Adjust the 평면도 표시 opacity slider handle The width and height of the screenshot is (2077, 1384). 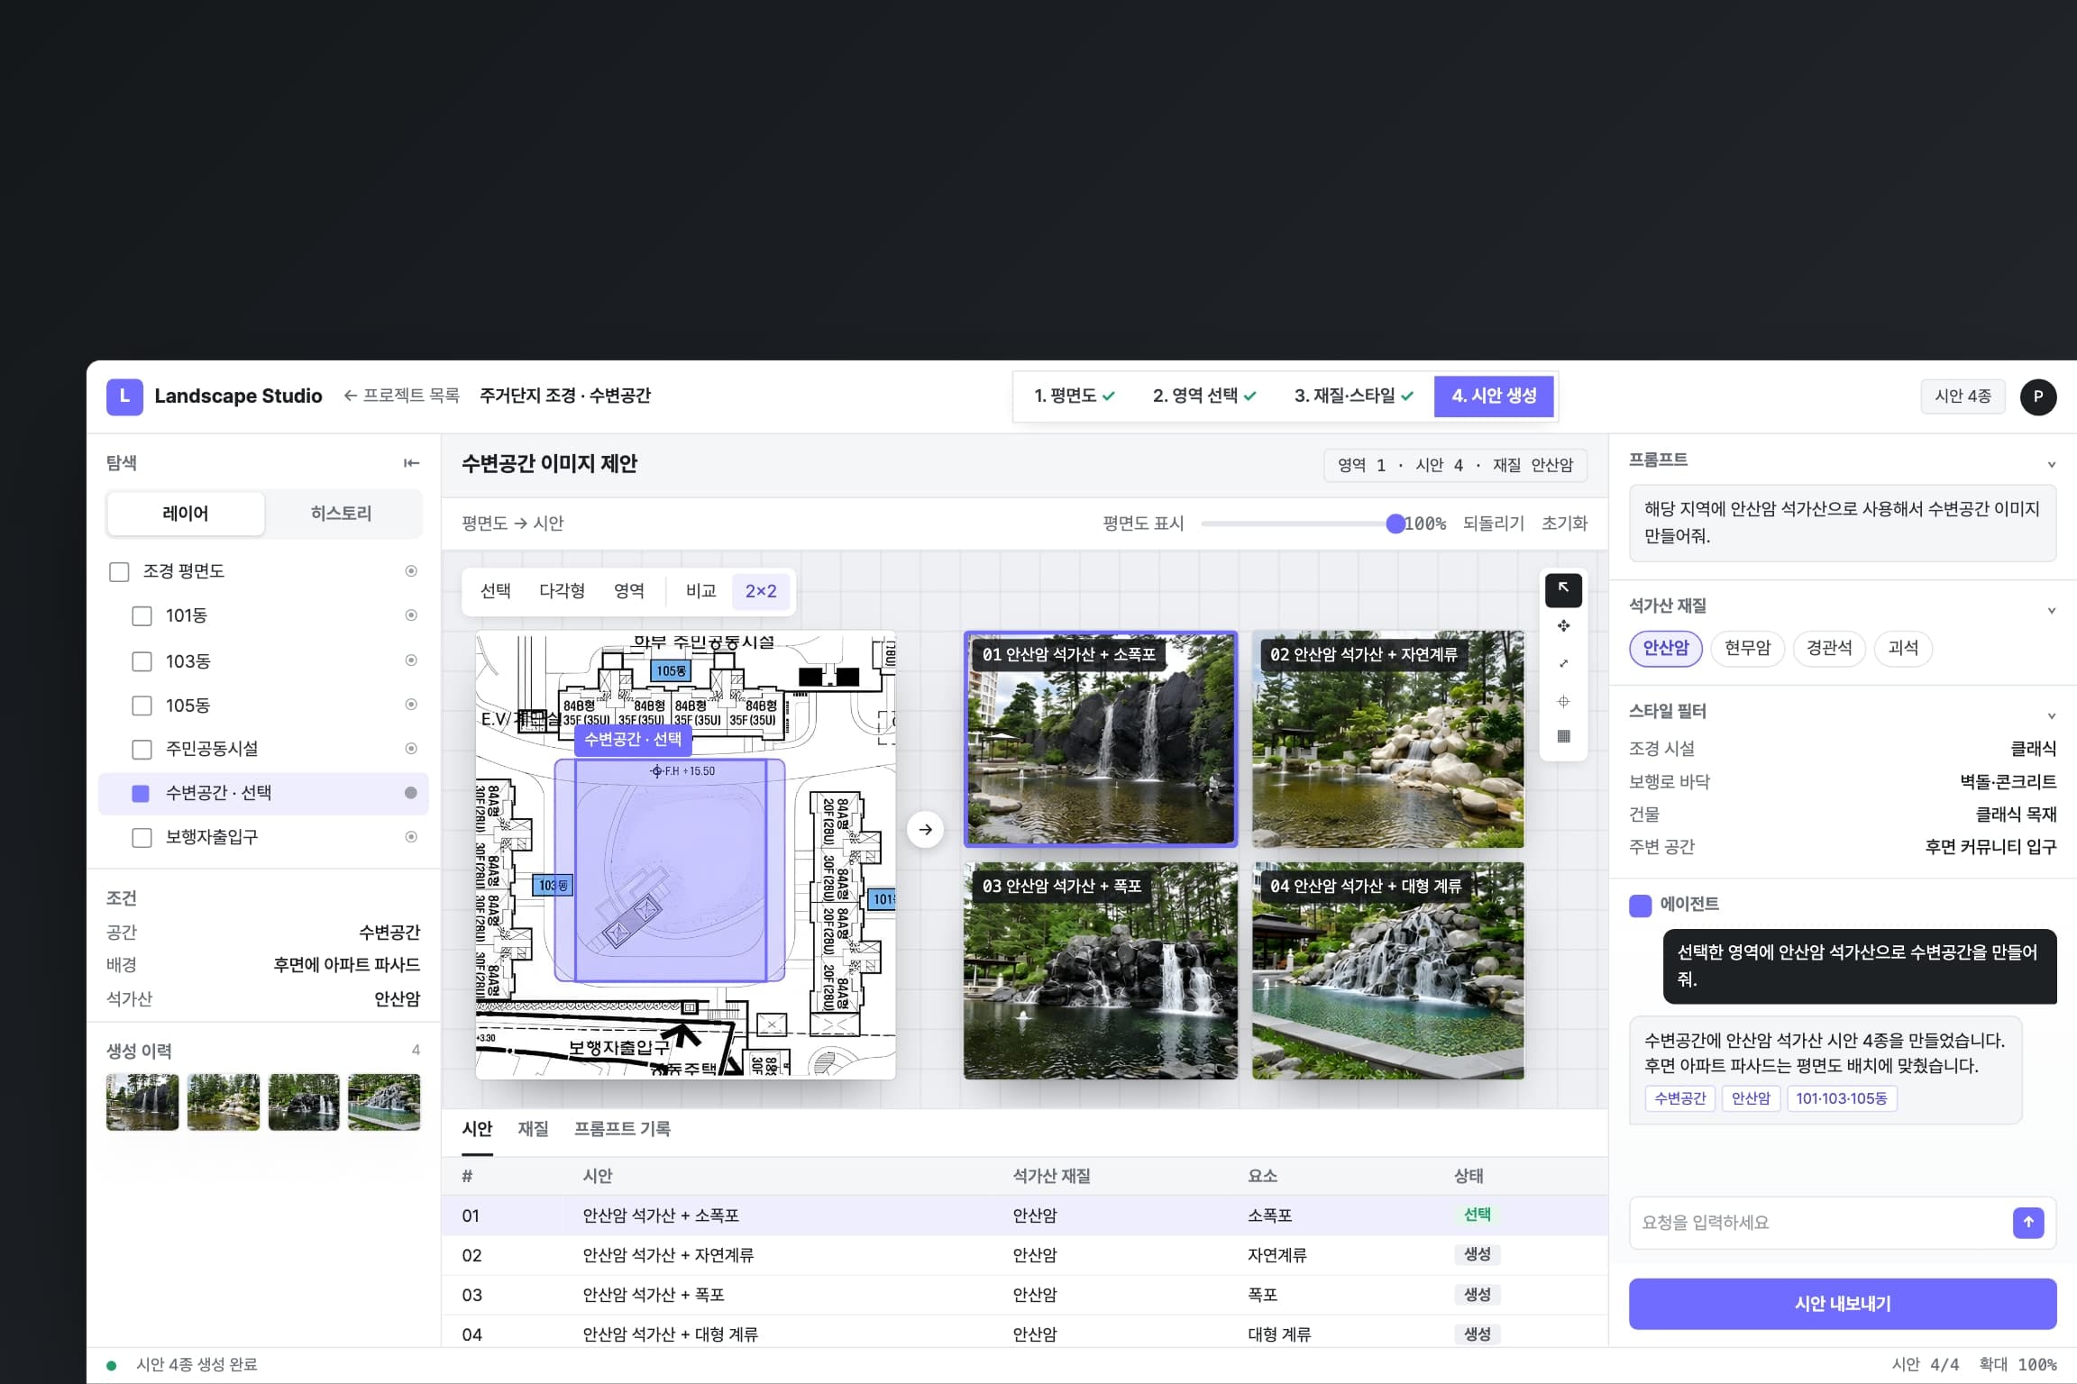[x=1395, y=524]
